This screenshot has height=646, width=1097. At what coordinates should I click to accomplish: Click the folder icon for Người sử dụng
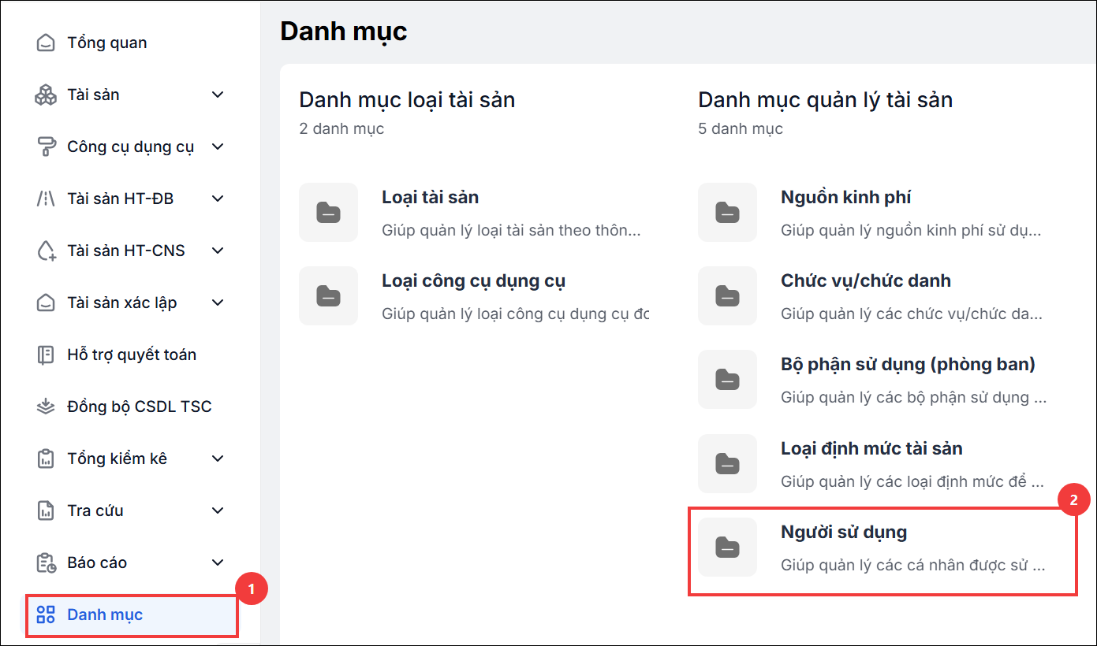[727, 547]
